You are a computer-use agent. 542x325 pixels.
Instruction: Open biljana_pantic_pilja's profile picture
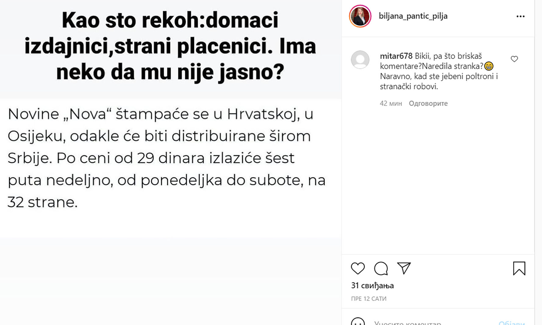[x=360, y=16]
